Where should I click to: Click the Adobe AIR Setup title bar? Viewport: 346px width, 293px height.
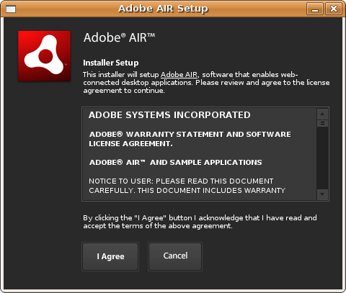163,9
